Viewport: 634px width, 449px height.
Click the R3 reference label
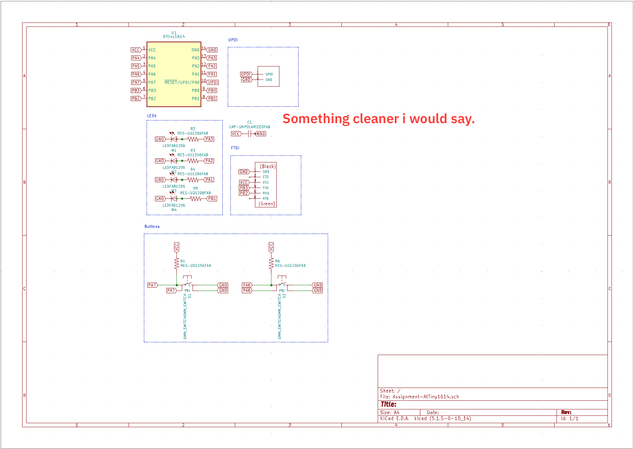[193, 150]
